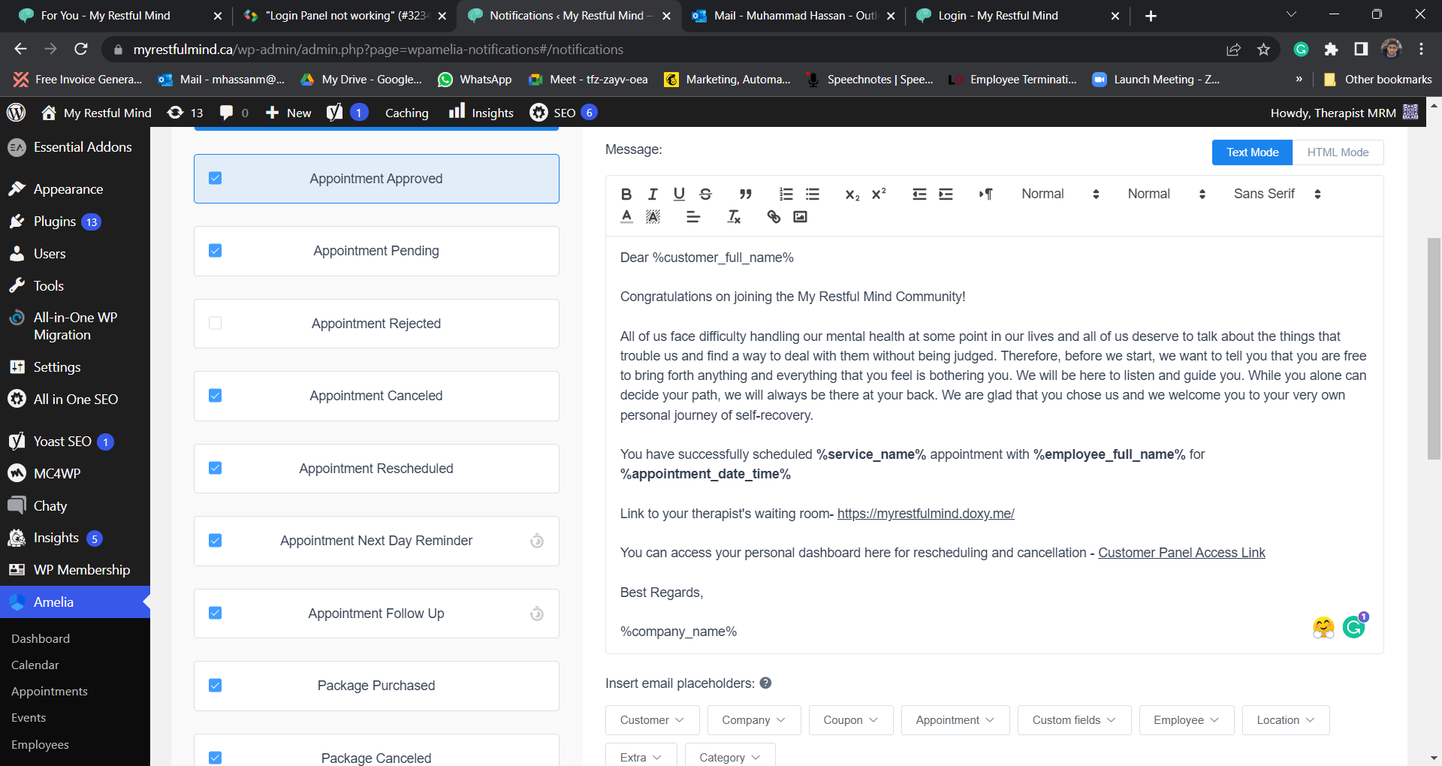This screenshot has width=1442, height=766.
Task: Click the clear formatting icon
Action: click(x=734, y=217)
